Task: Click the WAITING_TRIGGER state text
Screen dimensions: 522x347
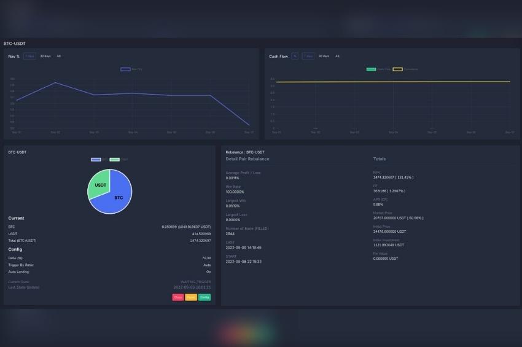Action: [x=195, y=282]
